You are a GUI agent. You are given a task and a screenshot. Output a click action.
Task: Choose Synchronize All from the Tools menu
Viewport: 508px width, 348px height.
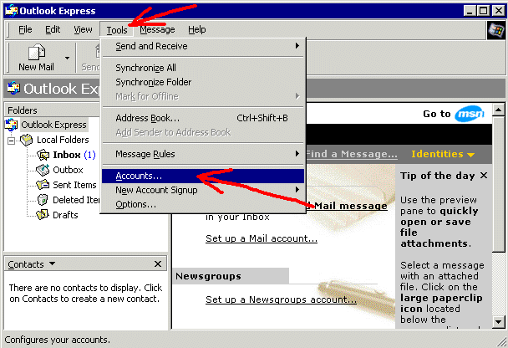(203, 68)
